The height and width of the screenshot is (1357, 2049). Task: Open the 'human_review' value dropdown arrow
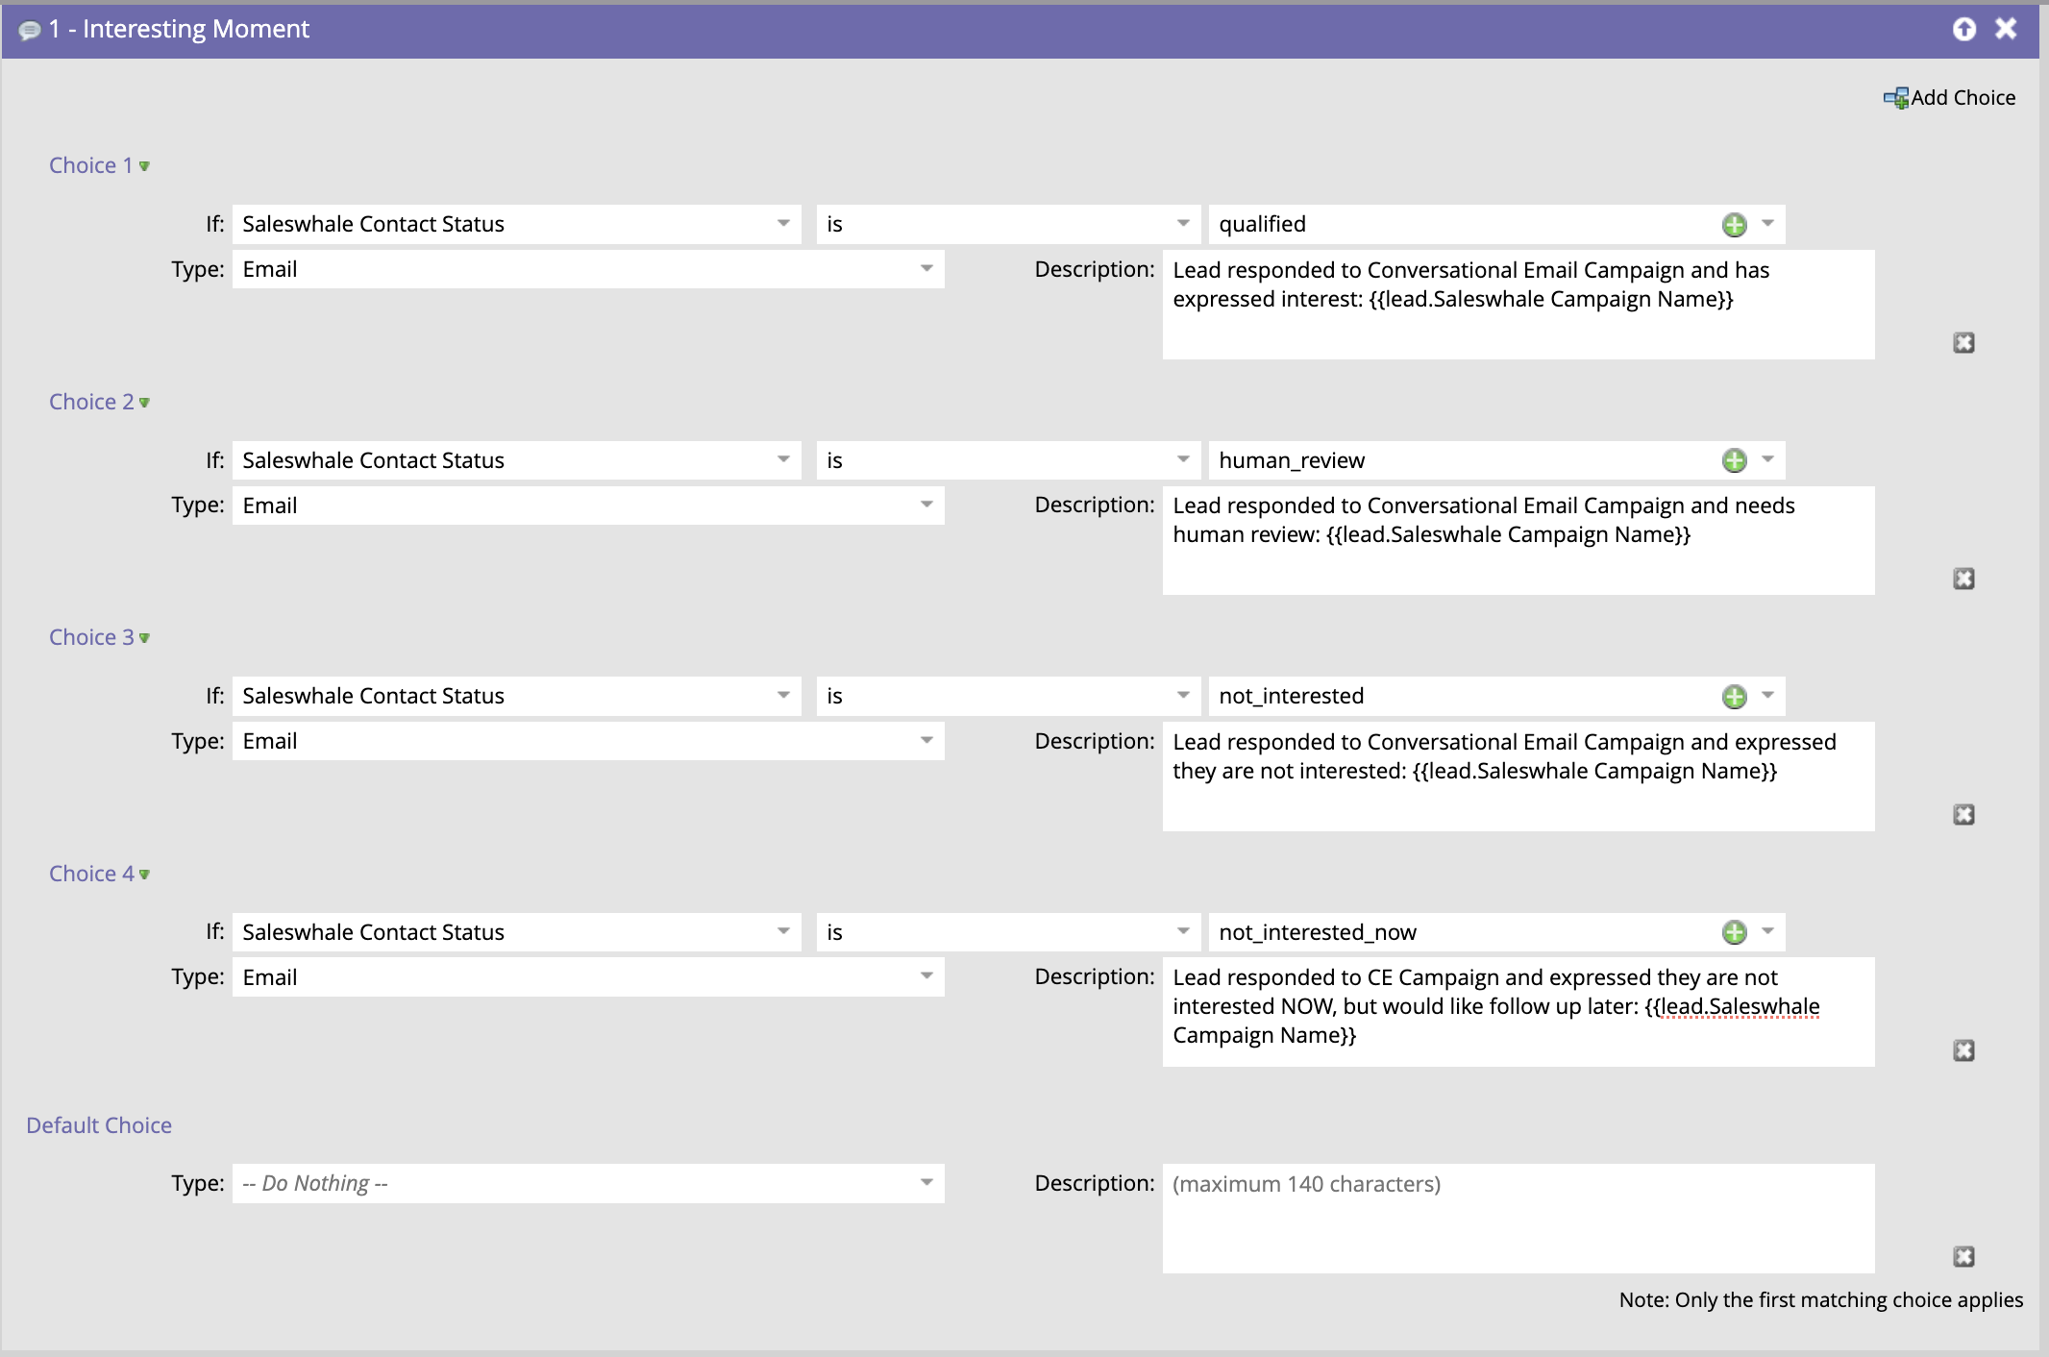[1767, 459]
